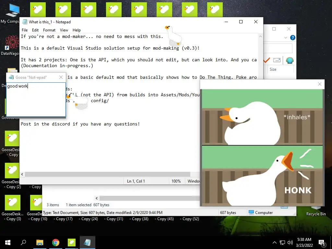Open the network tray icon
This screenshot has height=249, width=332.
(282, 243)
